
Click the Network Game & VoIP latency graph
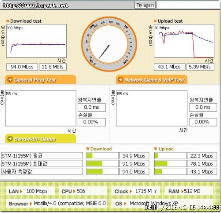[x=152, y=108]
